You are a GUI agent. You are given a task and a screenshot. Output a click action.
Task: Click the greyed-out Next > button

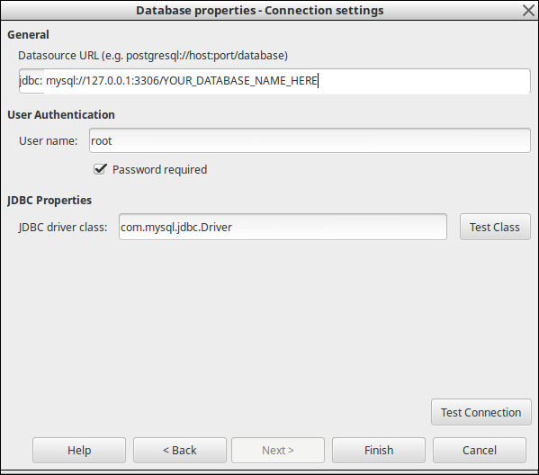click(x=278, y=450)
